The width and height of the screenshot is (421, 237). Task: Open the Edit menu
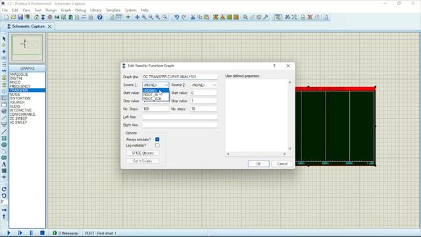pos(14,11)
